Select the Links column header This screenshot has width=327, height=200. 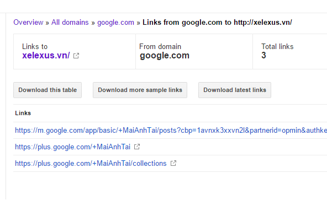23,113
